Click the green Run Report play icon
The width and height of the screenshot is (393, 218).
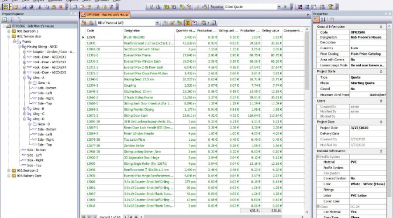pos(285,7)
